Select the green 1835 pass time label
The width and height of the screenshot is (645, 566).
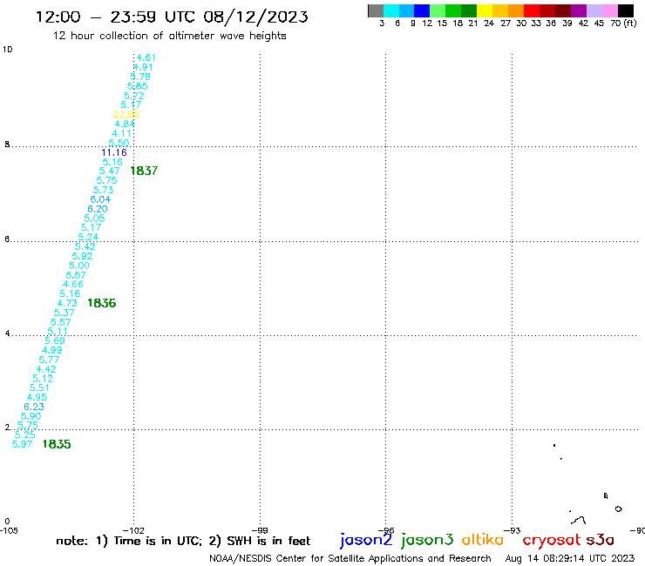57,444
